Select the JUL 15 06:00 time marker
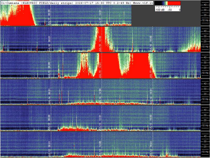Image resolution: width=210 pixels, height=158 pixels. point(49,70)
